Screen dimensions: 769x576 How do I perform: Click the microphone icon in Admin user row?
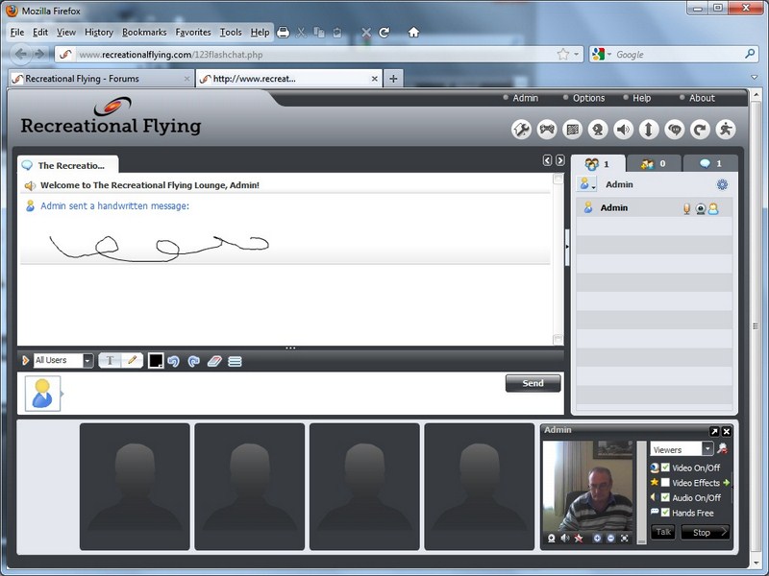pos(686,208)
